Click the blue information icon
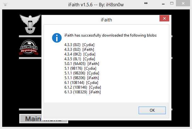192x129 pixels. tap(57, 38)
